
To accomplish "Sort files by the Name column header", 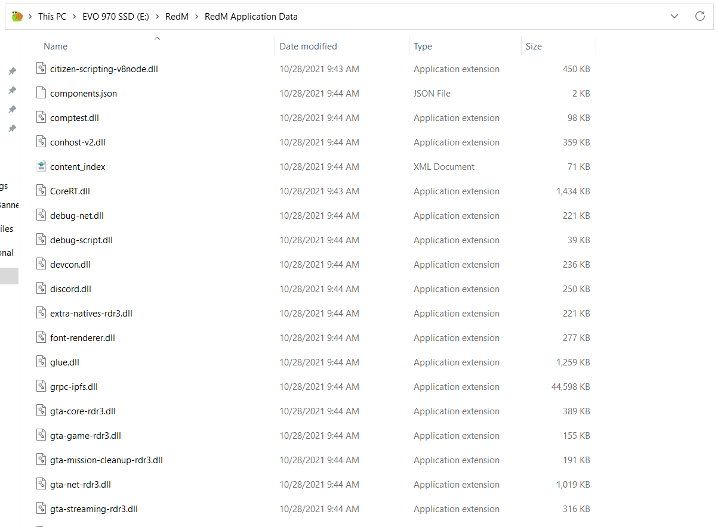I will click(x=56, y=46).
